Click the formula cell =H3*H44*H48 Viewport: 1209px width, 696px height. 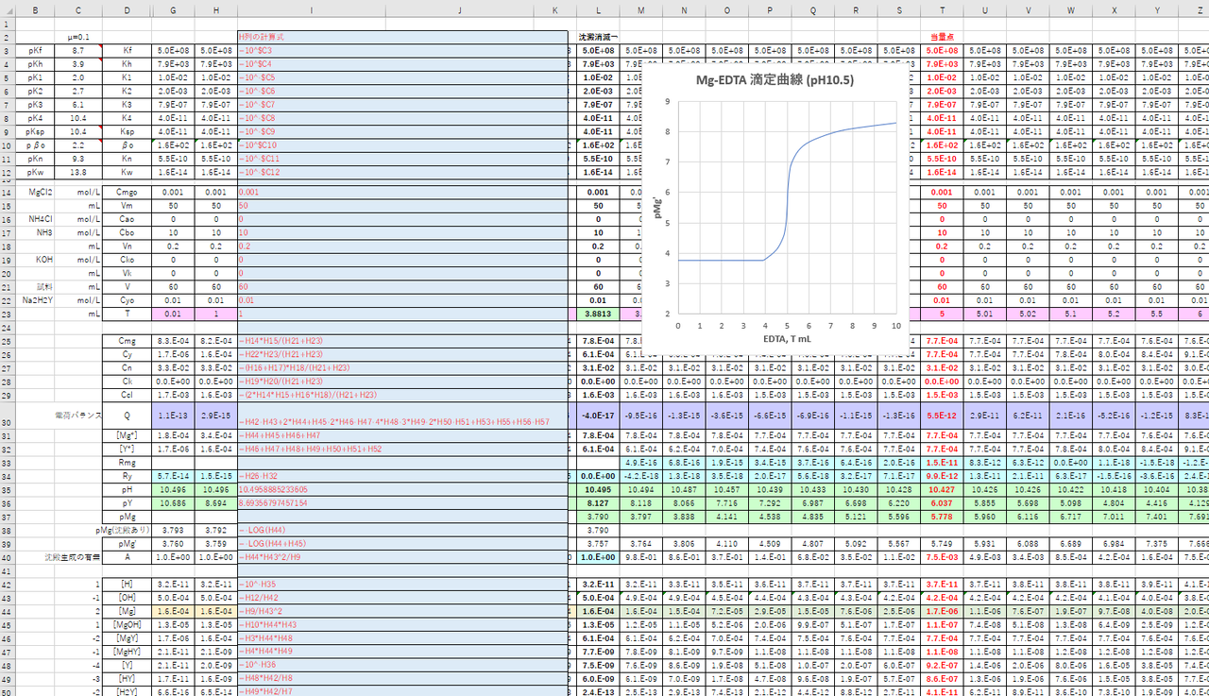click(x=311, y=639)
